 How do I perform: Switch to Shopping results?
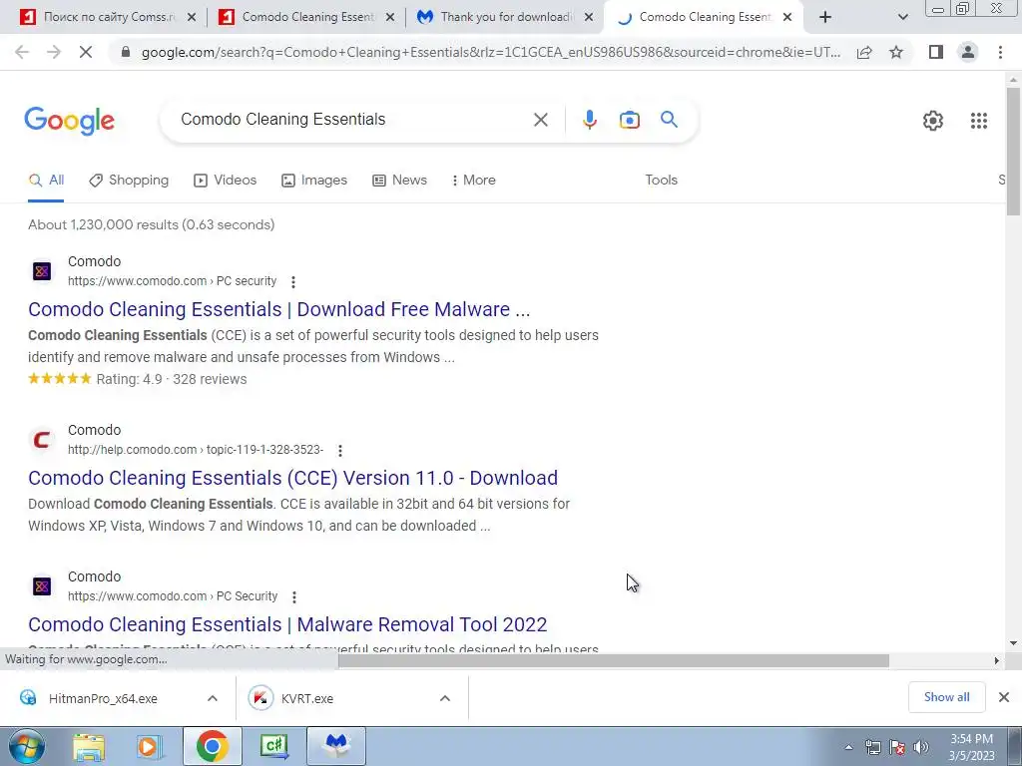[x=129, y=181]
